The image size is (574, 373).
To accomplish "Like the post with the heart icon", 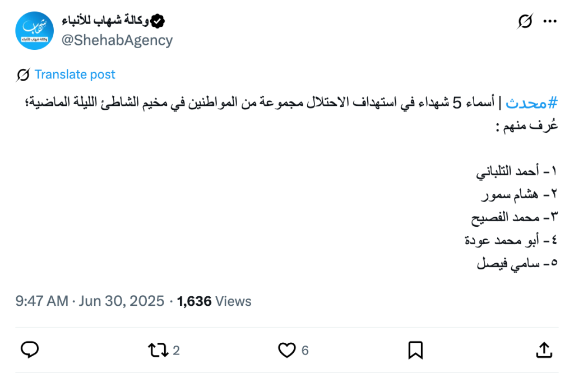I will point(287,351).
